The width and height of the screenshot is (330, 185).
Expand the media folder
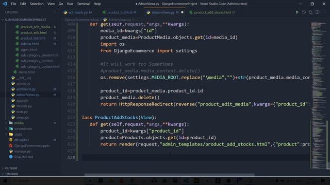tap(19, 123)
